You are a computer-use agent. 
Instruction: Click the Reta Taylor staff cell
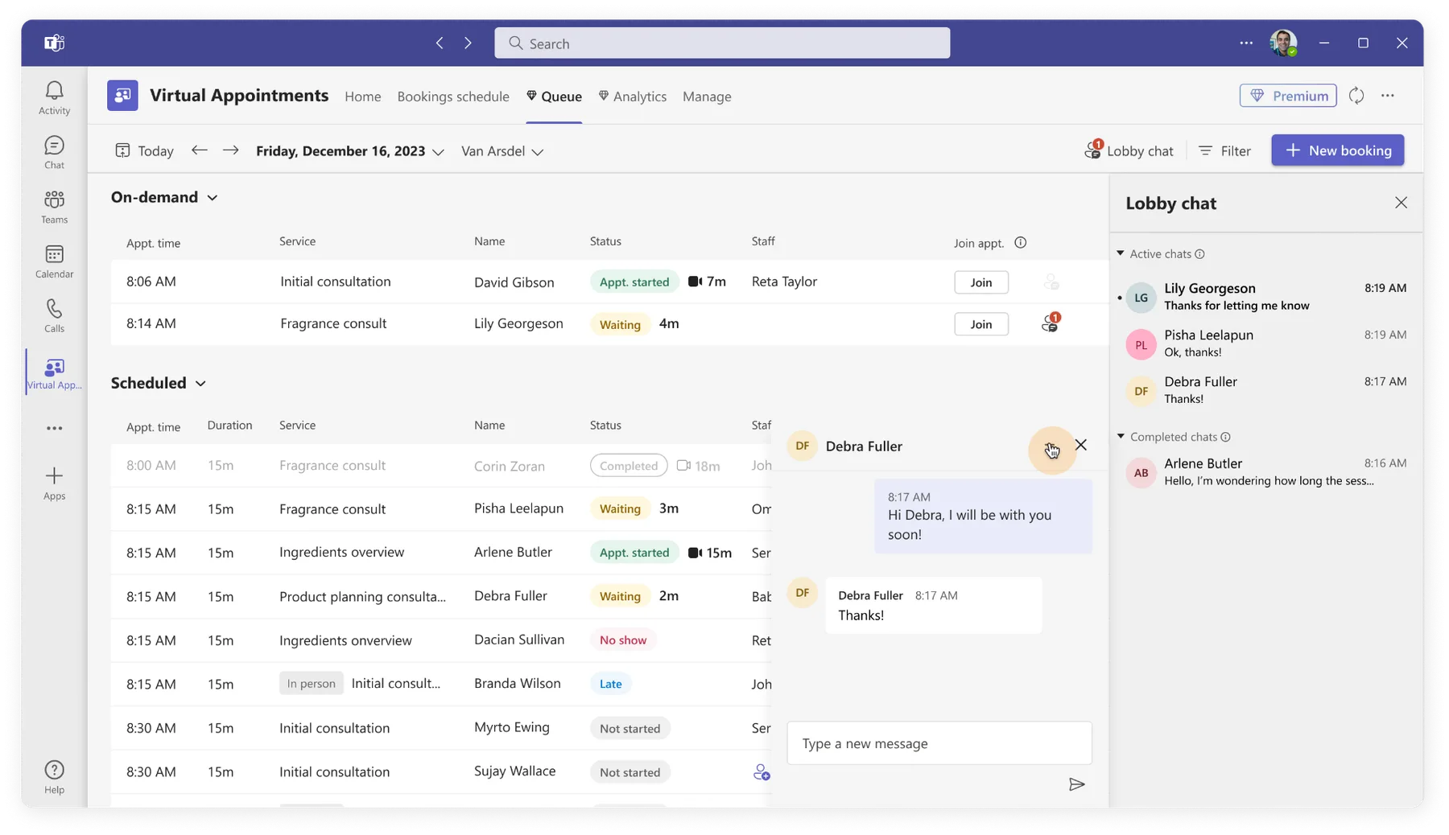click(784, 282)
